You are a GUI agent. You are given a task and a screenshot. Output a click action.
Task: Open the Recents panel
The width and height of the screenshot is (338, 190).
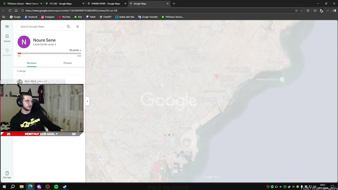[x=7, y=53]
